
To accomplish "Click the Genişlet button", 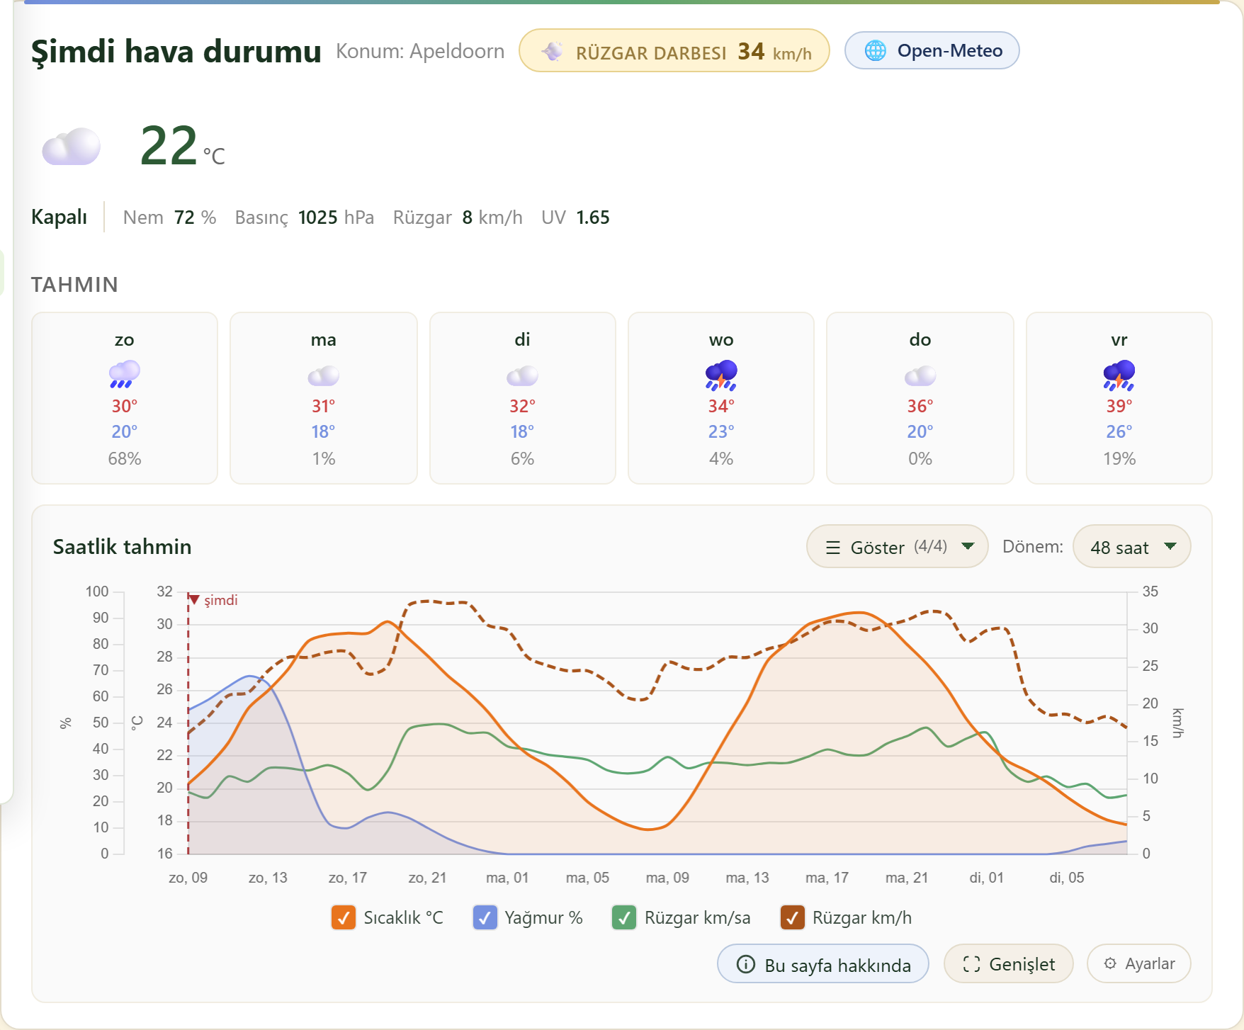I will click(x=1009, y=963).
